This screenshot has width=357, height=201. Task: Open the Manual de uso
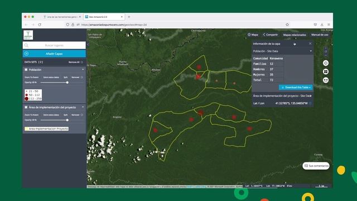[x=320, y=35]
